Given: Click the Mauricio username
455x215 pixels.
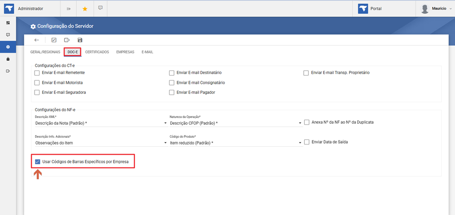Looking at the screenshot, I should pyautogui.click(x=439, y=9).
